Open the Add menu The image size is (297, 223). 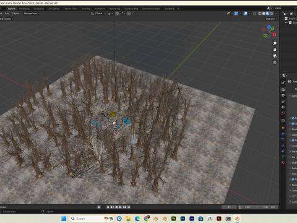[7, 14]
